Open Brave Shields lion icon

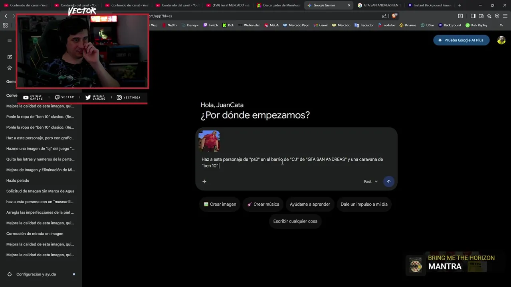[x=394, y=16]
